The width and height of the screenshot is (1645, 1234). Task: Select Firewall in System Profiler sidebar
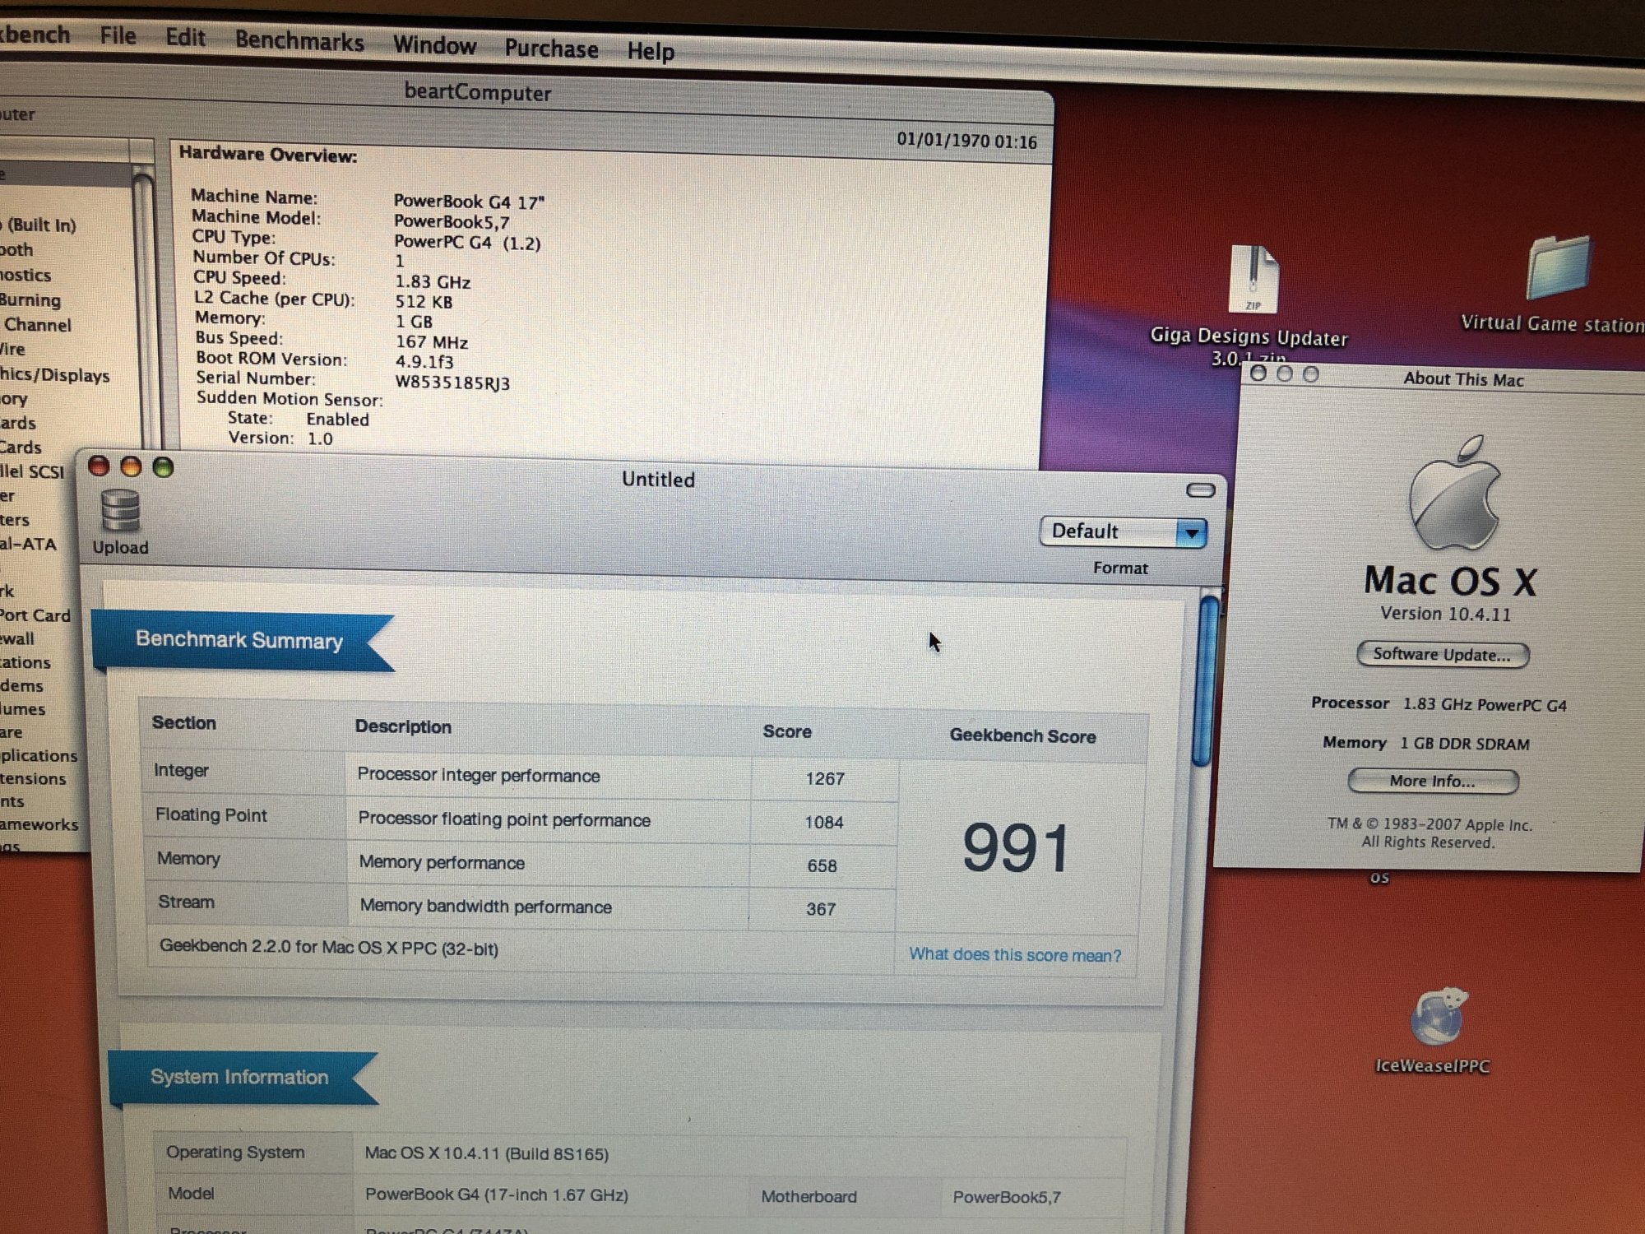pos(17,638)
